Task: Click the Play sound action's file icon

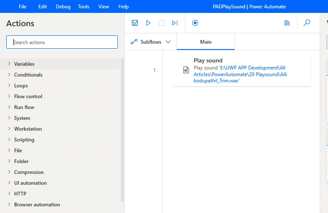Action: (186, 70)
